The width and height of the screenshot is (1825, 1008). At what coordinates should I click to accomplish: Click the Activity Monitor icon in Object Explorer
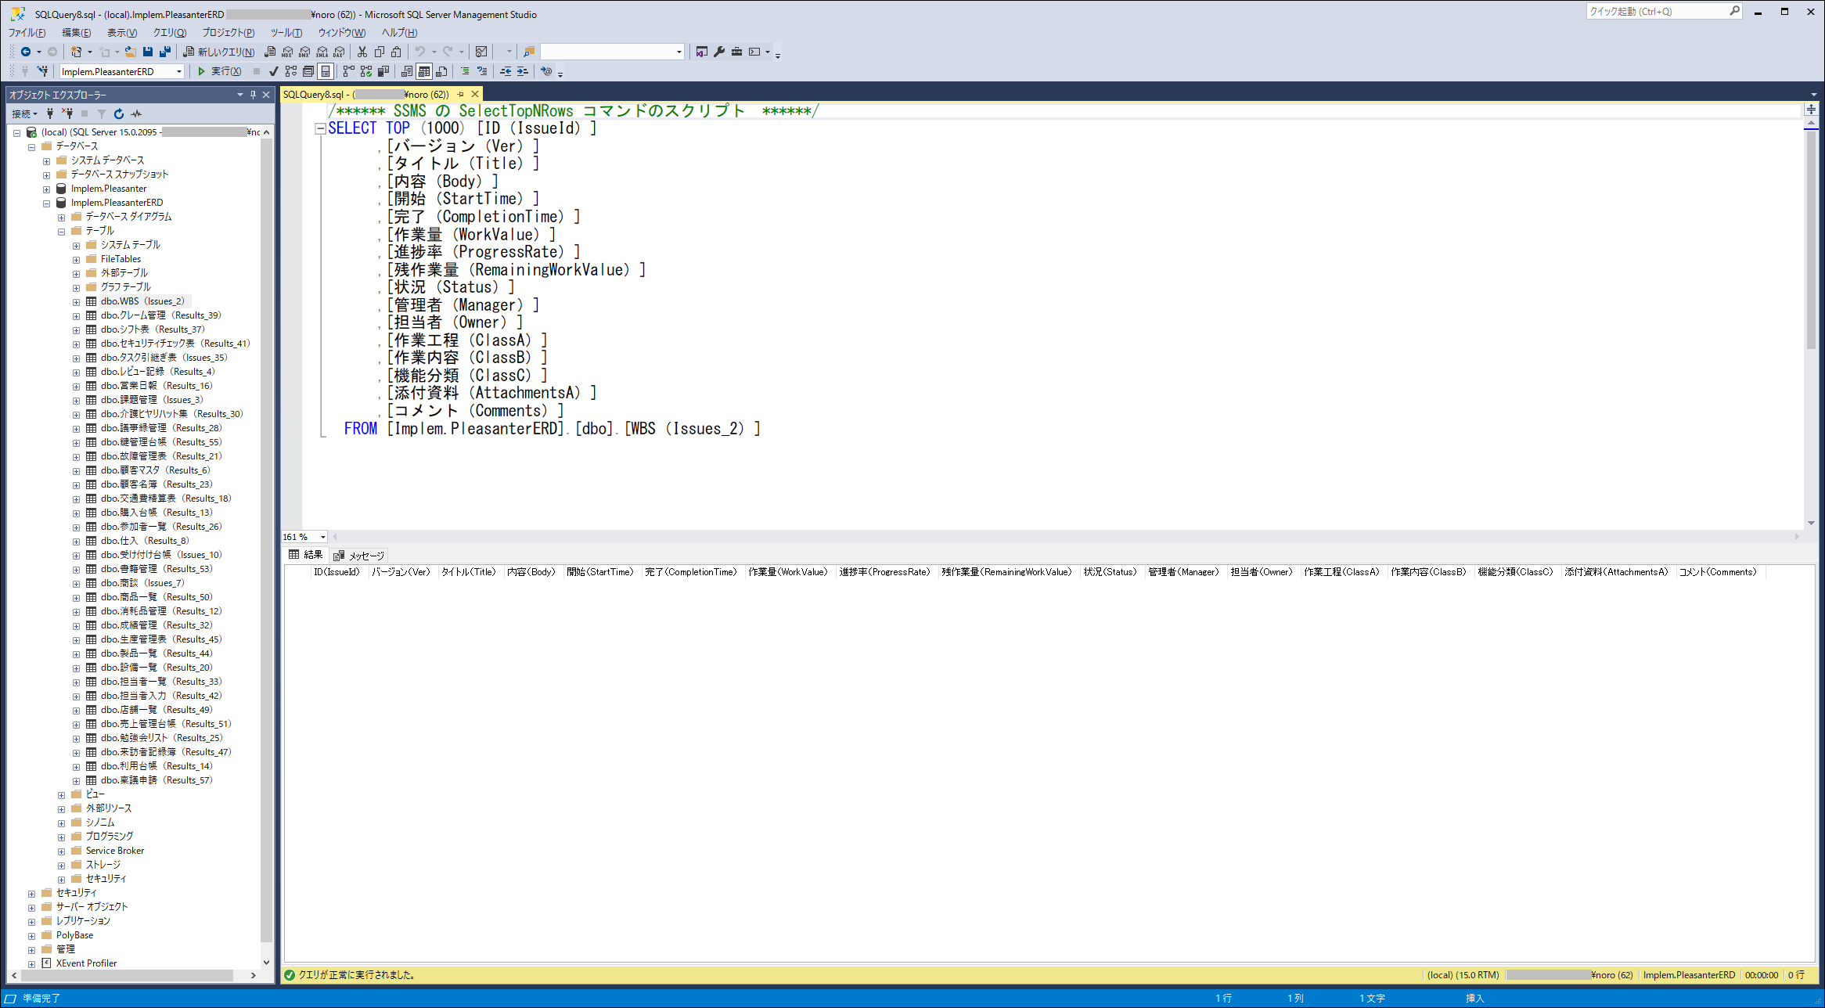pyautogui.click(x=137, y=113)
